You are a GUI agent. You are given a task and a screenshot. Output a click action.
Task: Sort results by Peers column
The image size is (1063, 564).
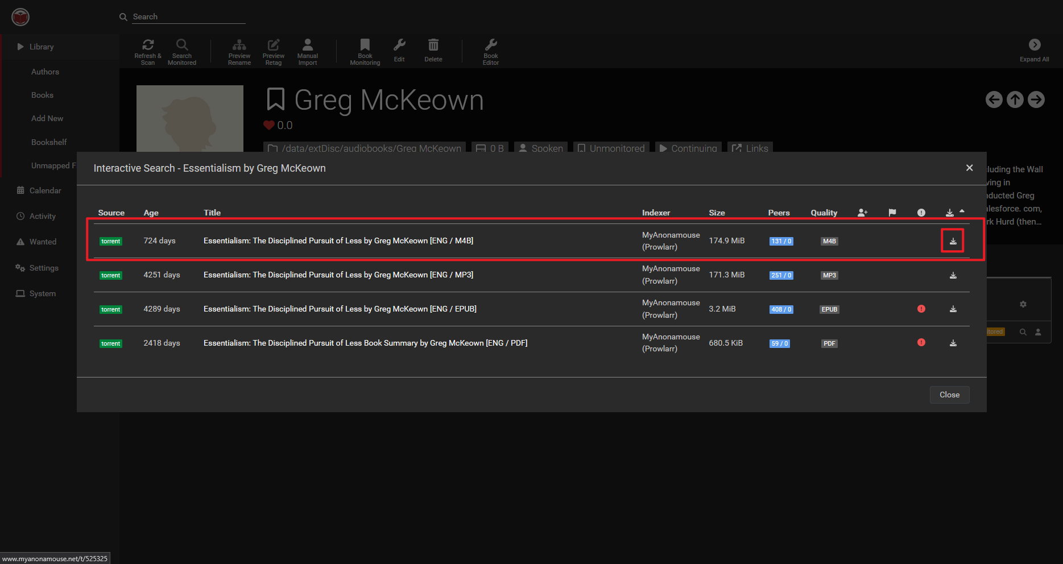tap(778, 213)
